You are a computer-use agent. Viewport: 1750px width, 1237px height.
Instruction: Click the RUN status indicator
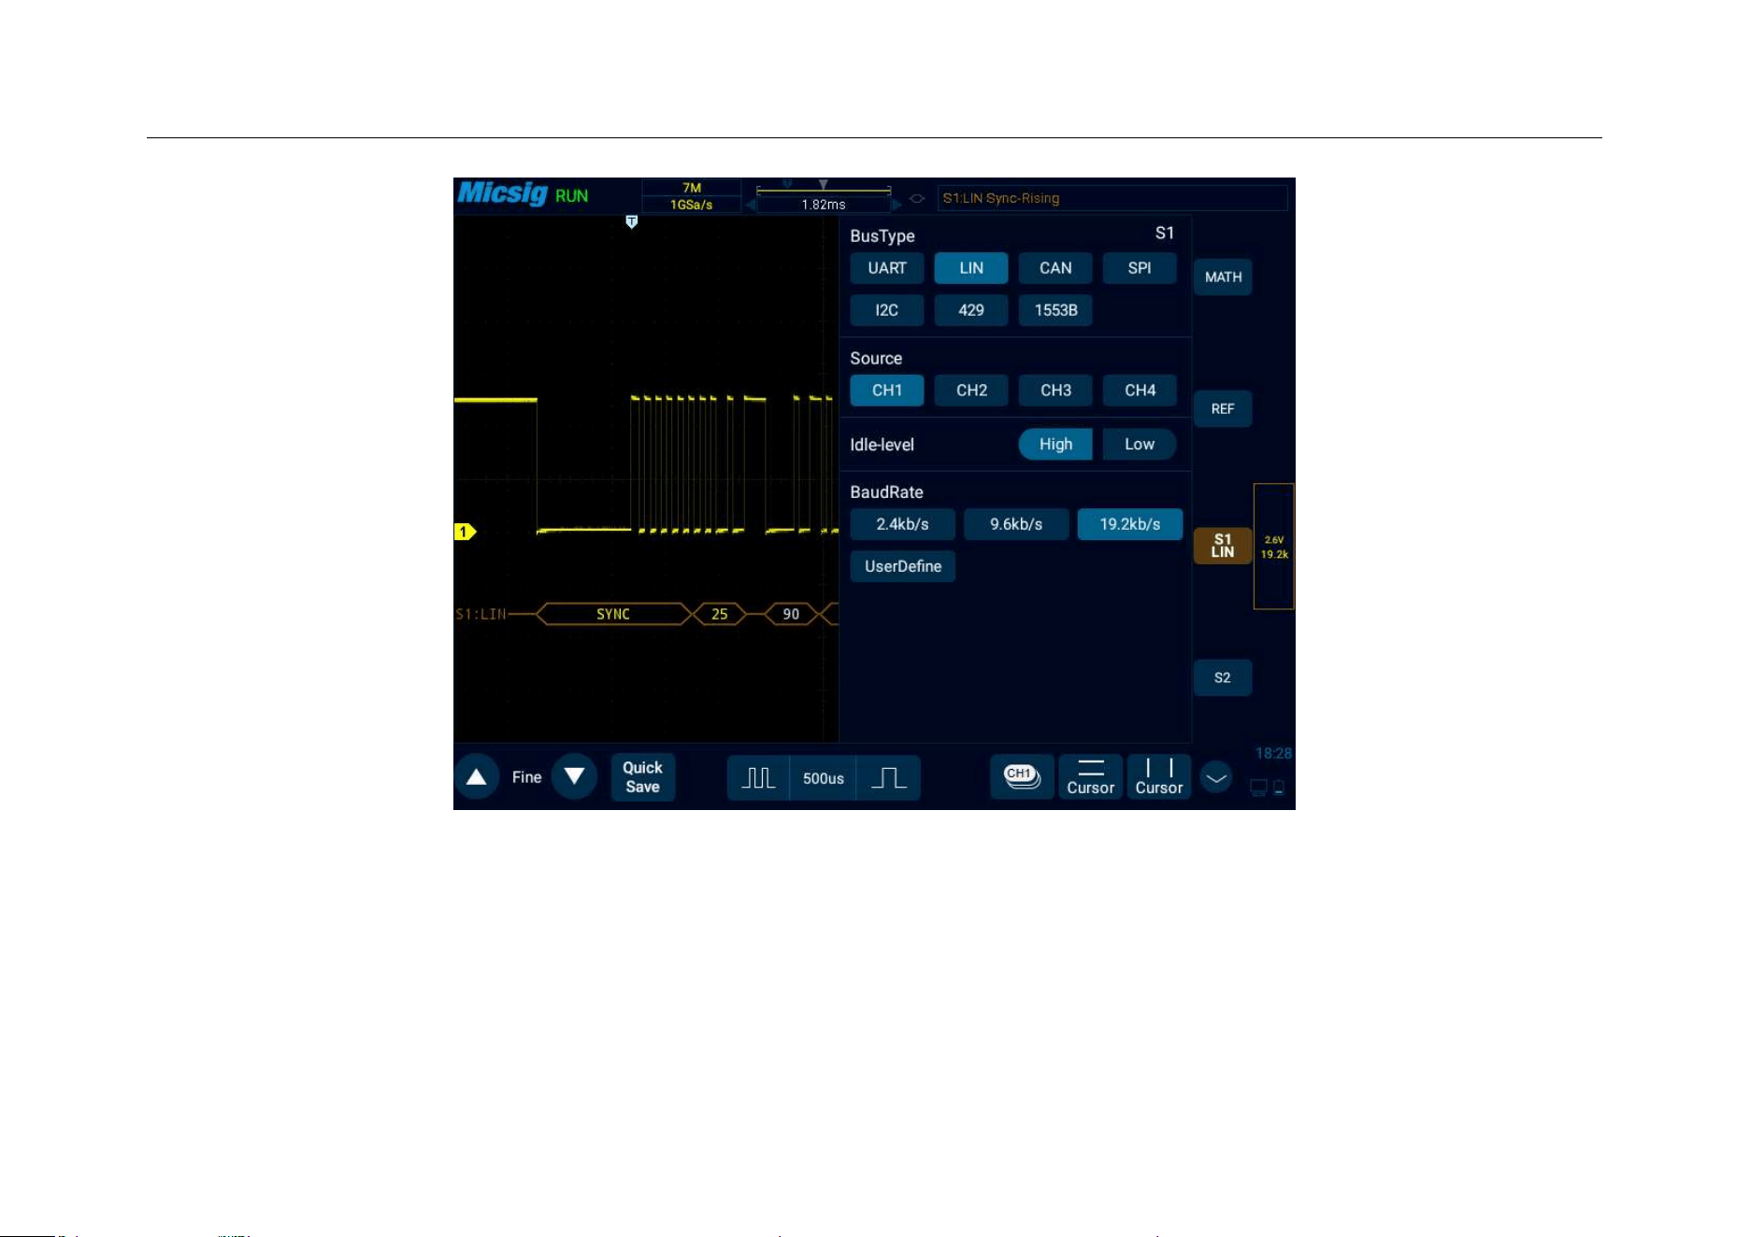click(572, 196)
